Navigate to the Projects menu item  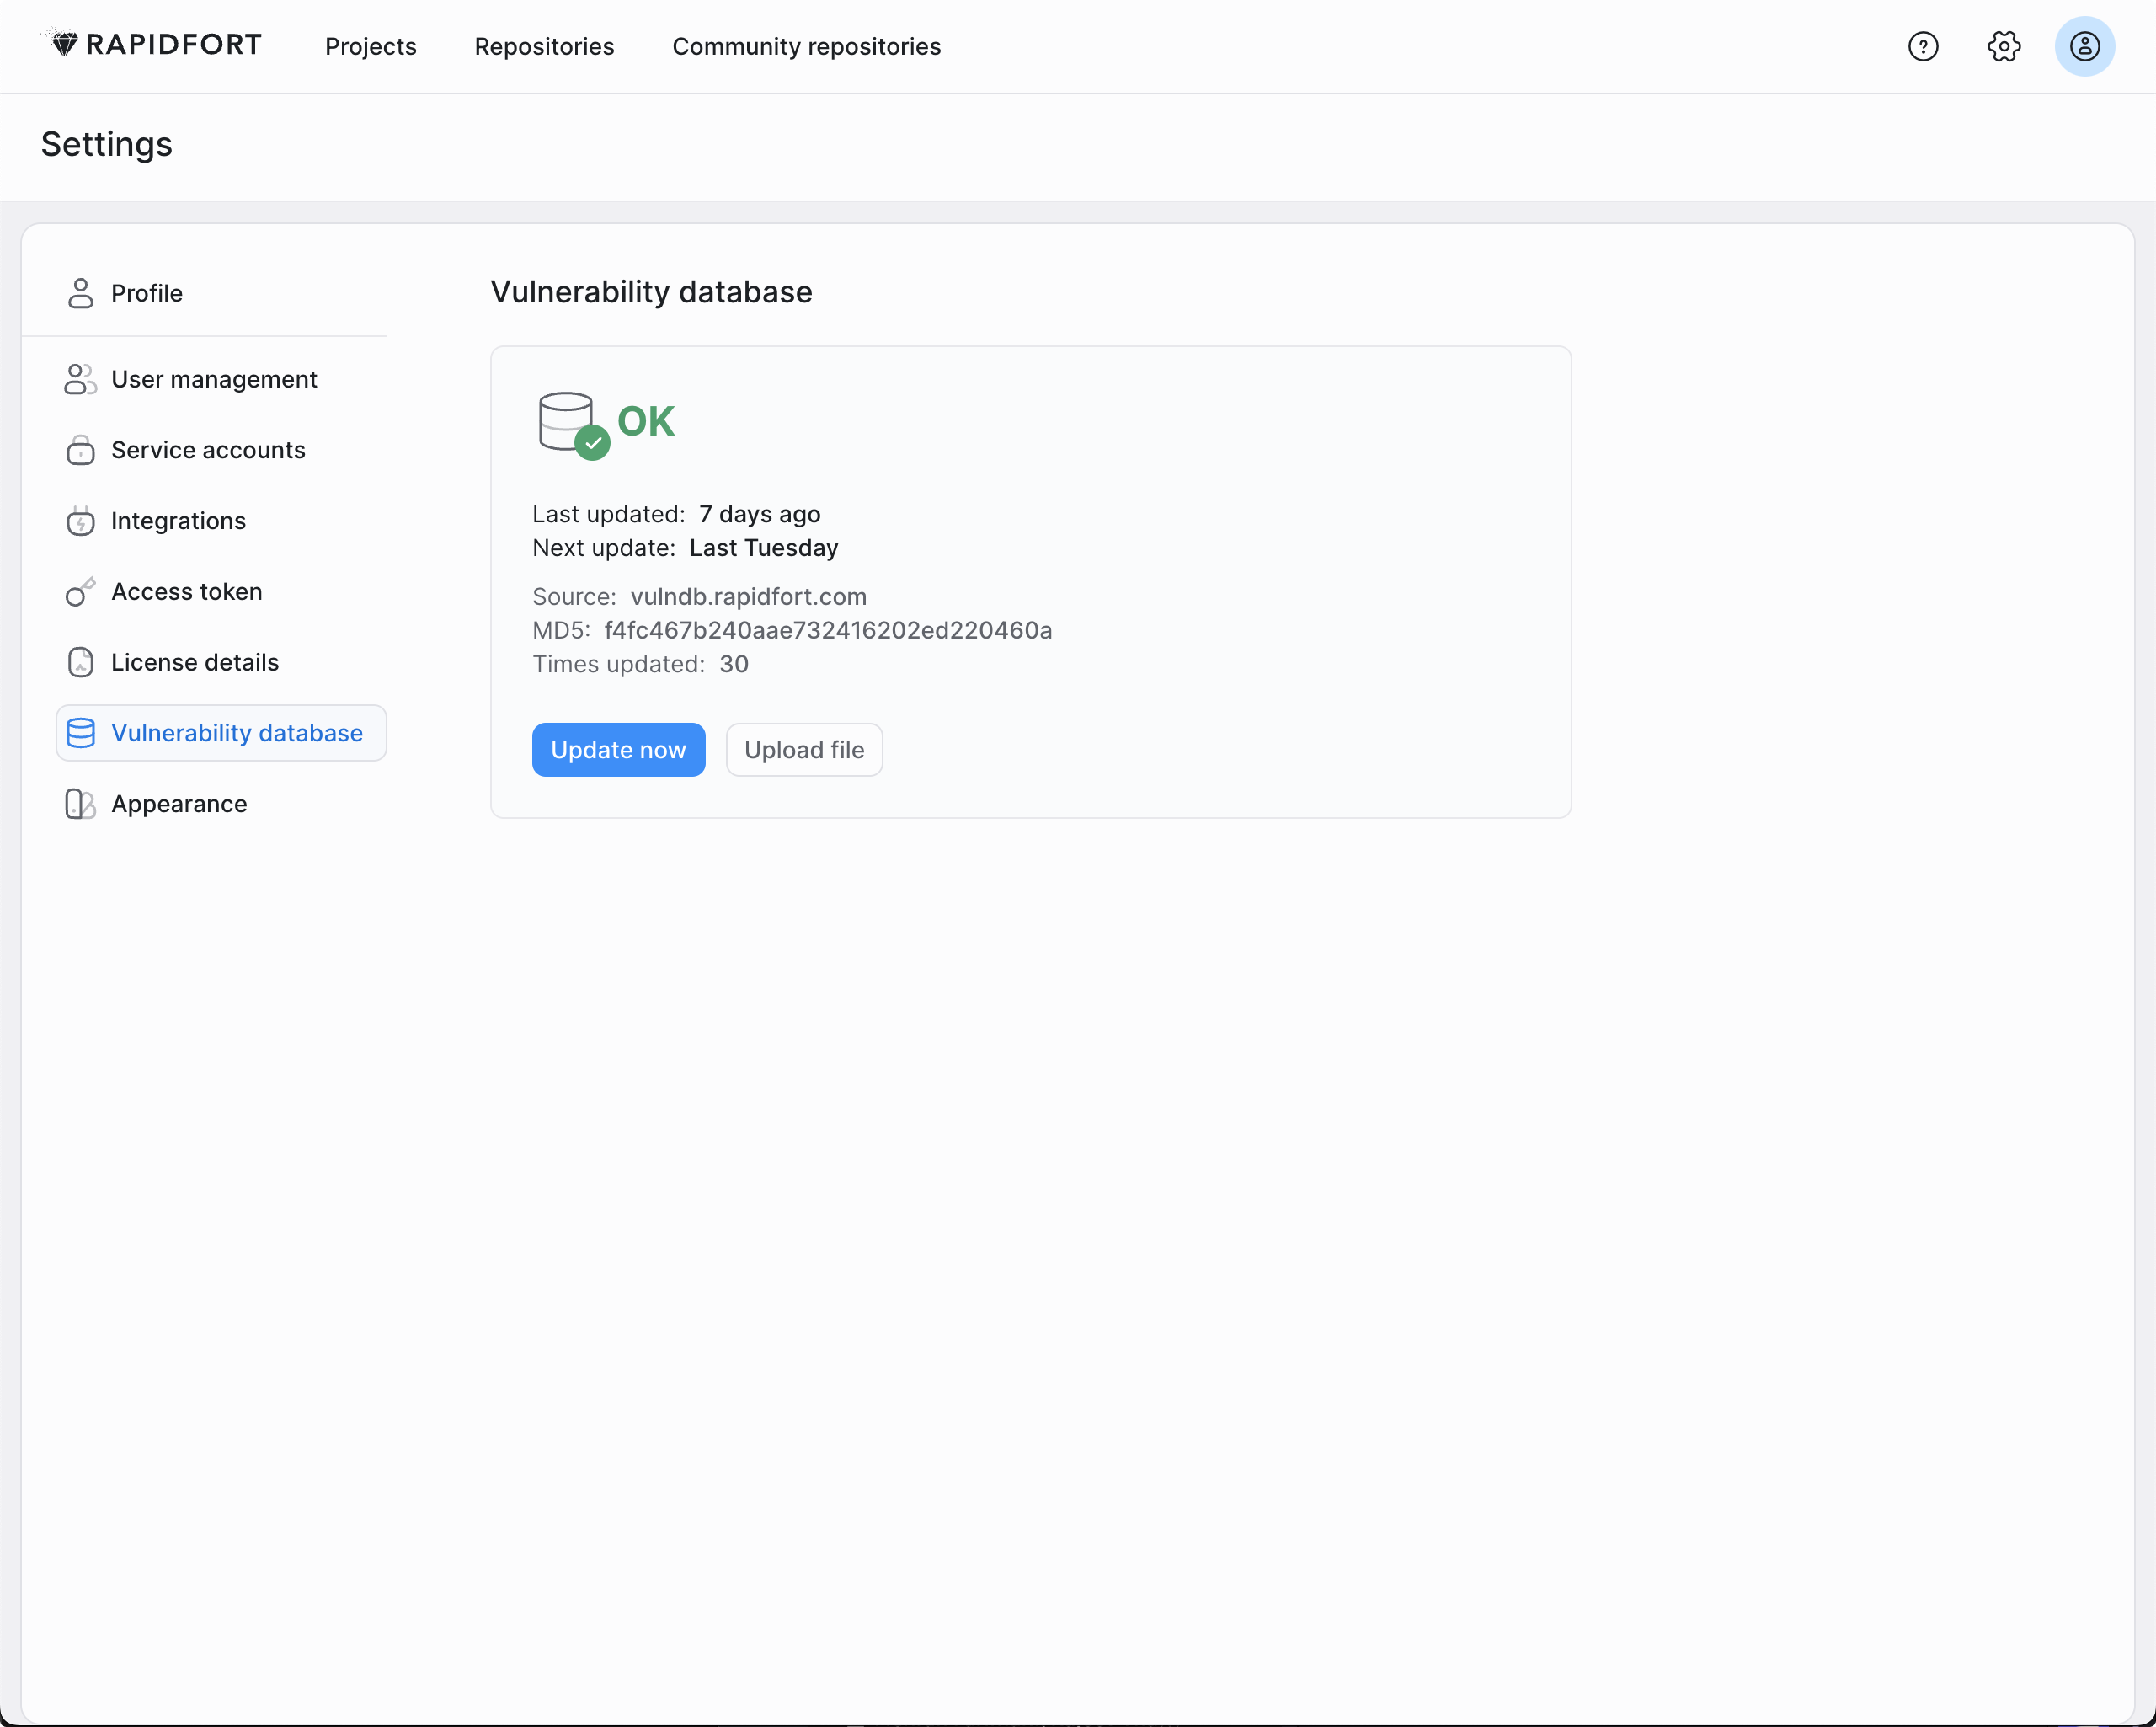[x=370, y=45]
